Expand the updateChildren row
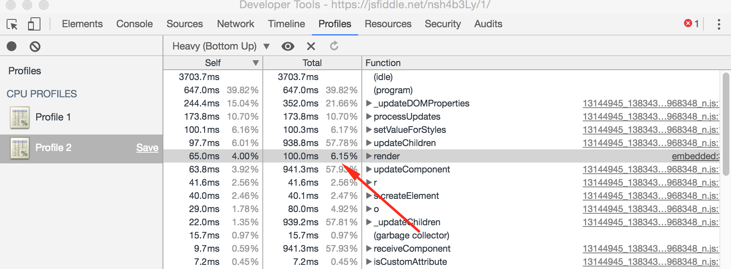This screenshot has width=731, height=269. (x=369, y=143)
